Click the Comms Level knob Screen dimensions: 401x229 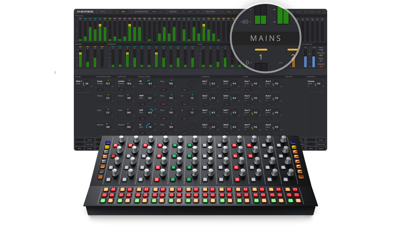tap(318, 83)
